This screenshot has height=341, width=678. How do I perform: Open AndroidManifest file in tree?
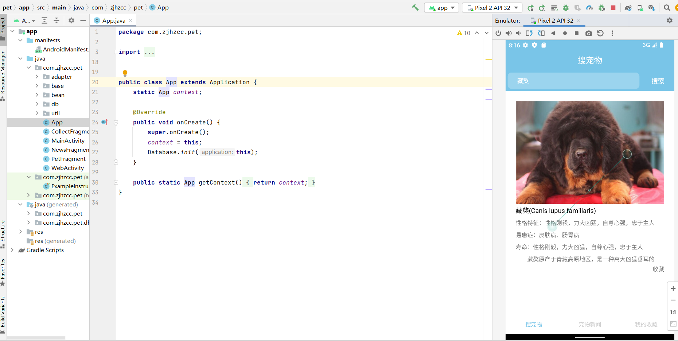point(62,49)
